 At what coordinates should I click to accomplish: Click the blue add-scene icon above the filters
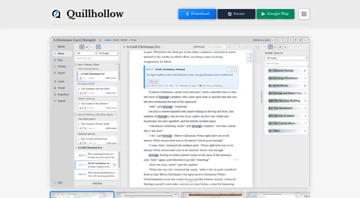[x=98, y=47]
